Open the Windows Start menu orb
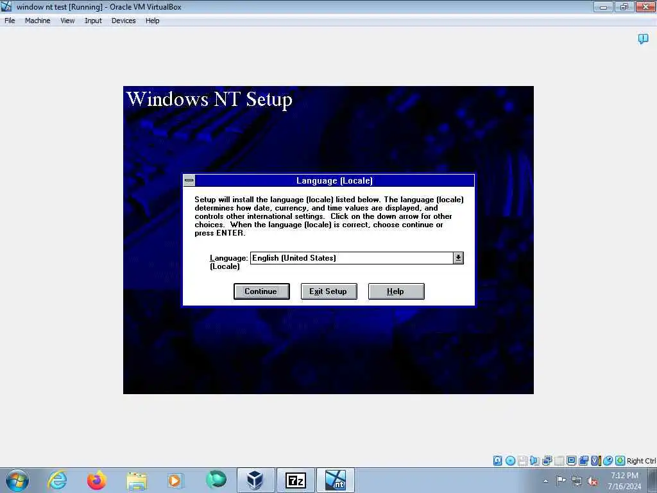The width and height of the screenshot is (657, 493). (x=17, y=480)
